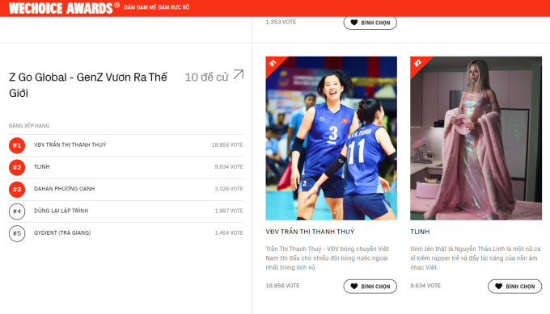Open the 10 đề cử link
550x314 pixels.
click(206, 77)
